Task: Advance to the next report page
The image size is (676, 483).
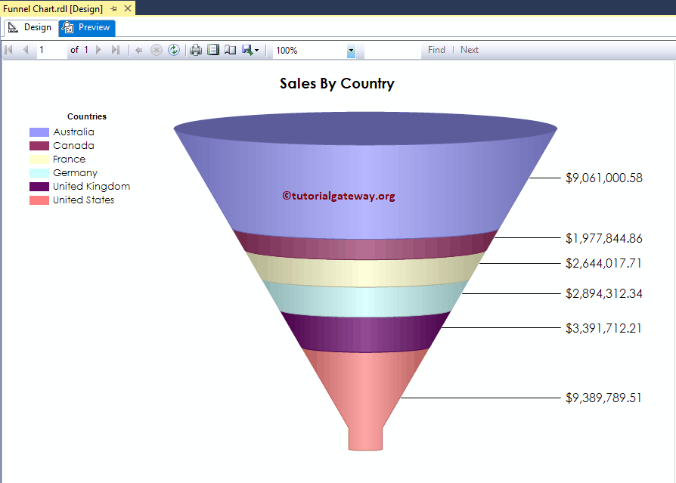Action: (x=98, y=50)
